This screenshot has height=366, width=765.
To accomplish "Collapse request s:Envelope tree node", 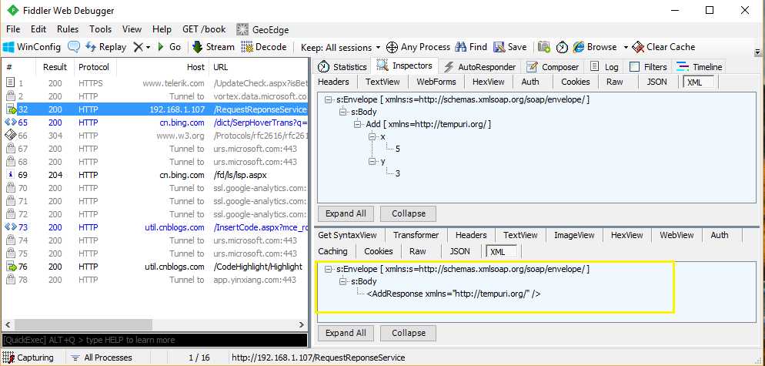I will pos(329,99).
